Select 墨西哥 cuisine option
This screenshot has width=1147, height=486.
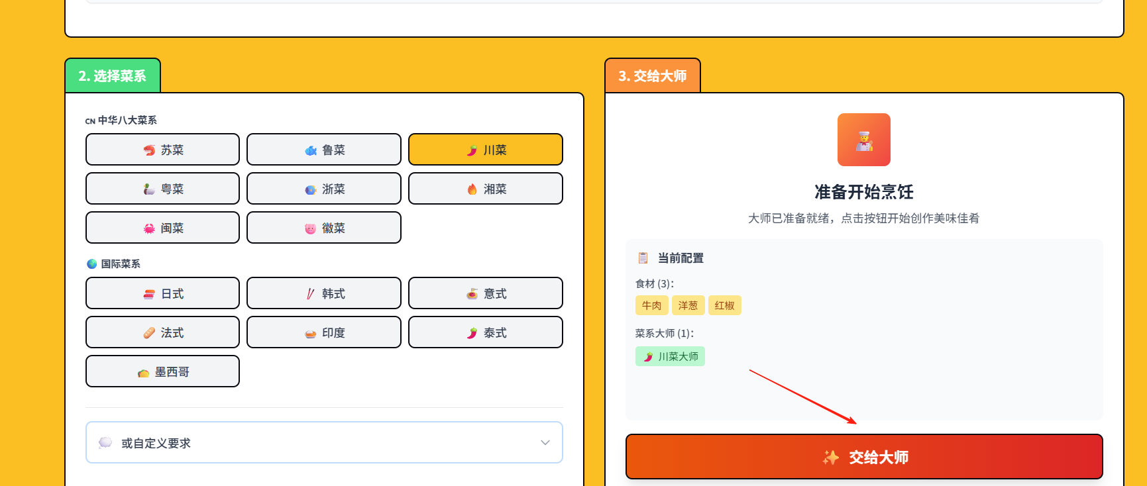(162, 371)
